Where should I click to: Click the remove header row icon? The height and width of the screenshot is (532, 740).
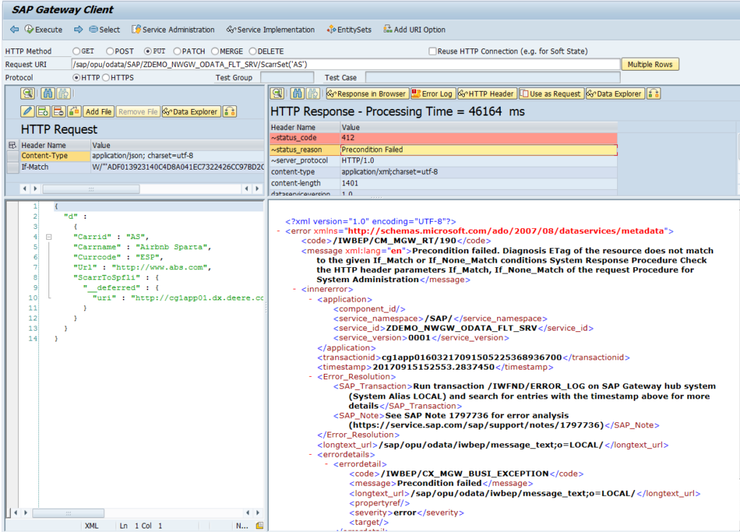[x=59, y=111]
